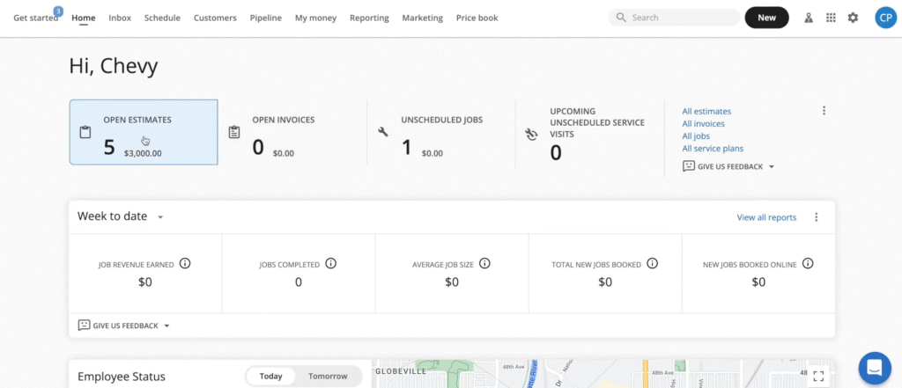Open the All invoices link

703,123
